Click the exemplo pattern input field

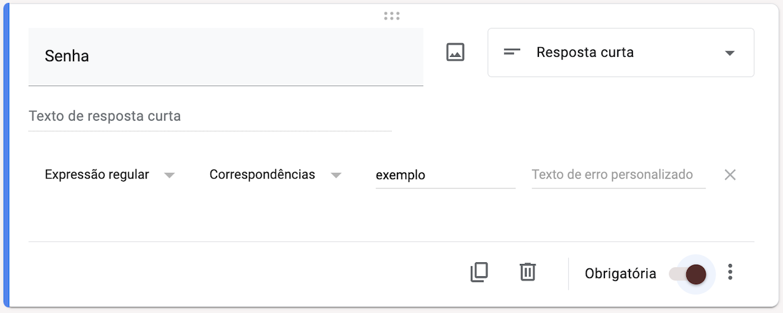coord(445,175)
